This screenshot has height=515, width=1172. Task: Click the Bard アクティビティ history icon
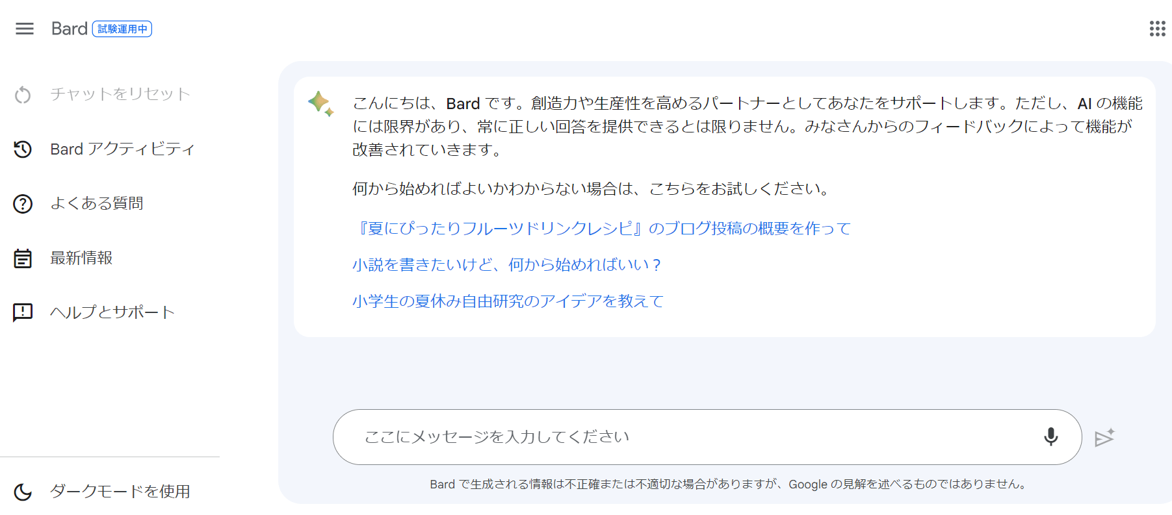point(23,149)
